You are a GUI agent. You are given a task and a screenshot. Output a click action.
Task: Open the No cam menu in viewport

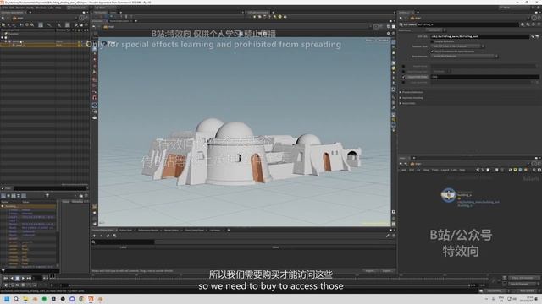(x=383, y=40)
